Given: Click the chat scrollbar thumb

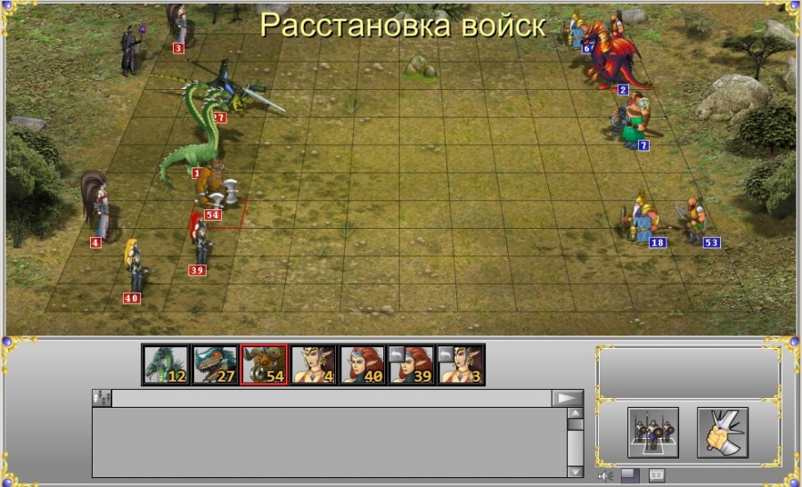Looking at the screenshot, I should pos(576,425).
